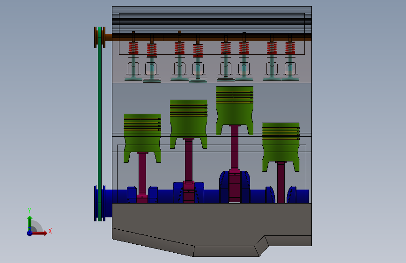Select the green timing belt
Image resolution: width=406 pixels, height=263 pixels.
point(100,124)
